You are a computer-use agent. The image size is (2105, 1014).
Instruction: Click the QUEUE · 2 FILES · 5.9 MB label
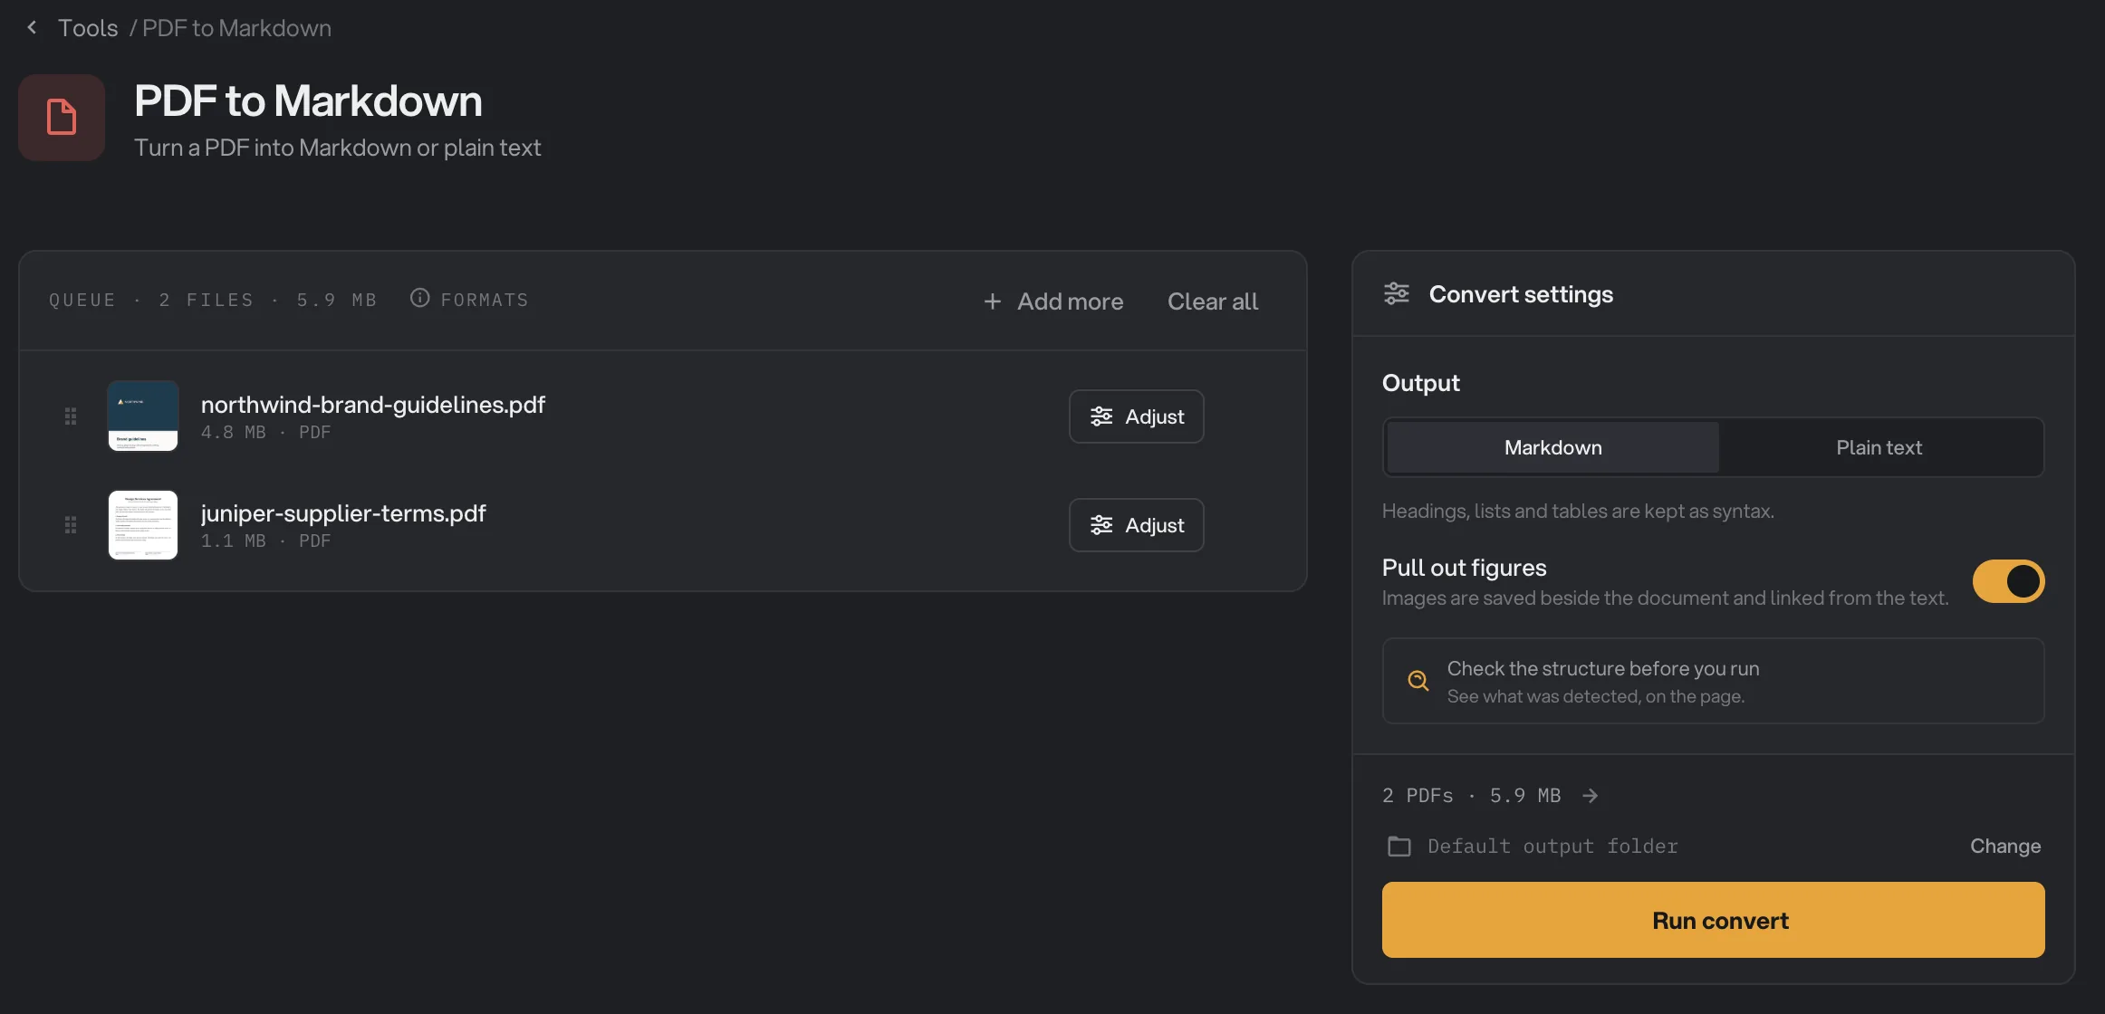[x=213, y=300]
